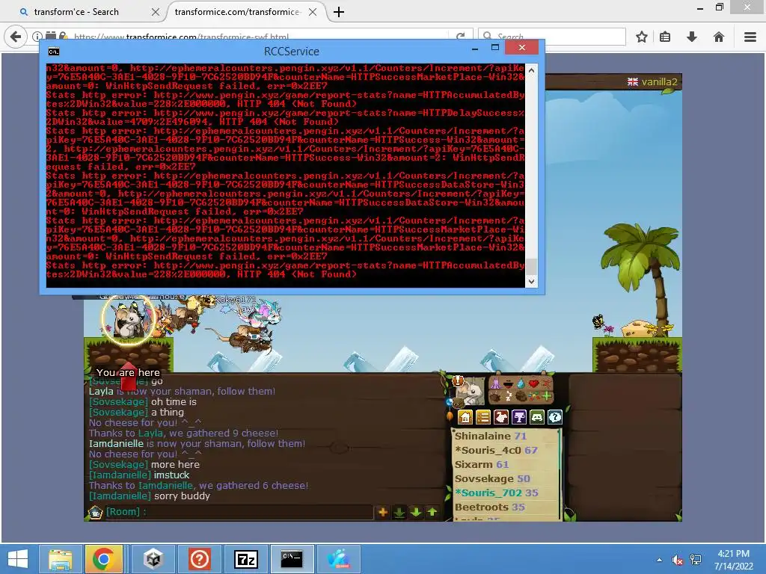Click the green up arrow by chat
Screen dimensions: 766x574
pyautogui.click(x=432, y=512)
